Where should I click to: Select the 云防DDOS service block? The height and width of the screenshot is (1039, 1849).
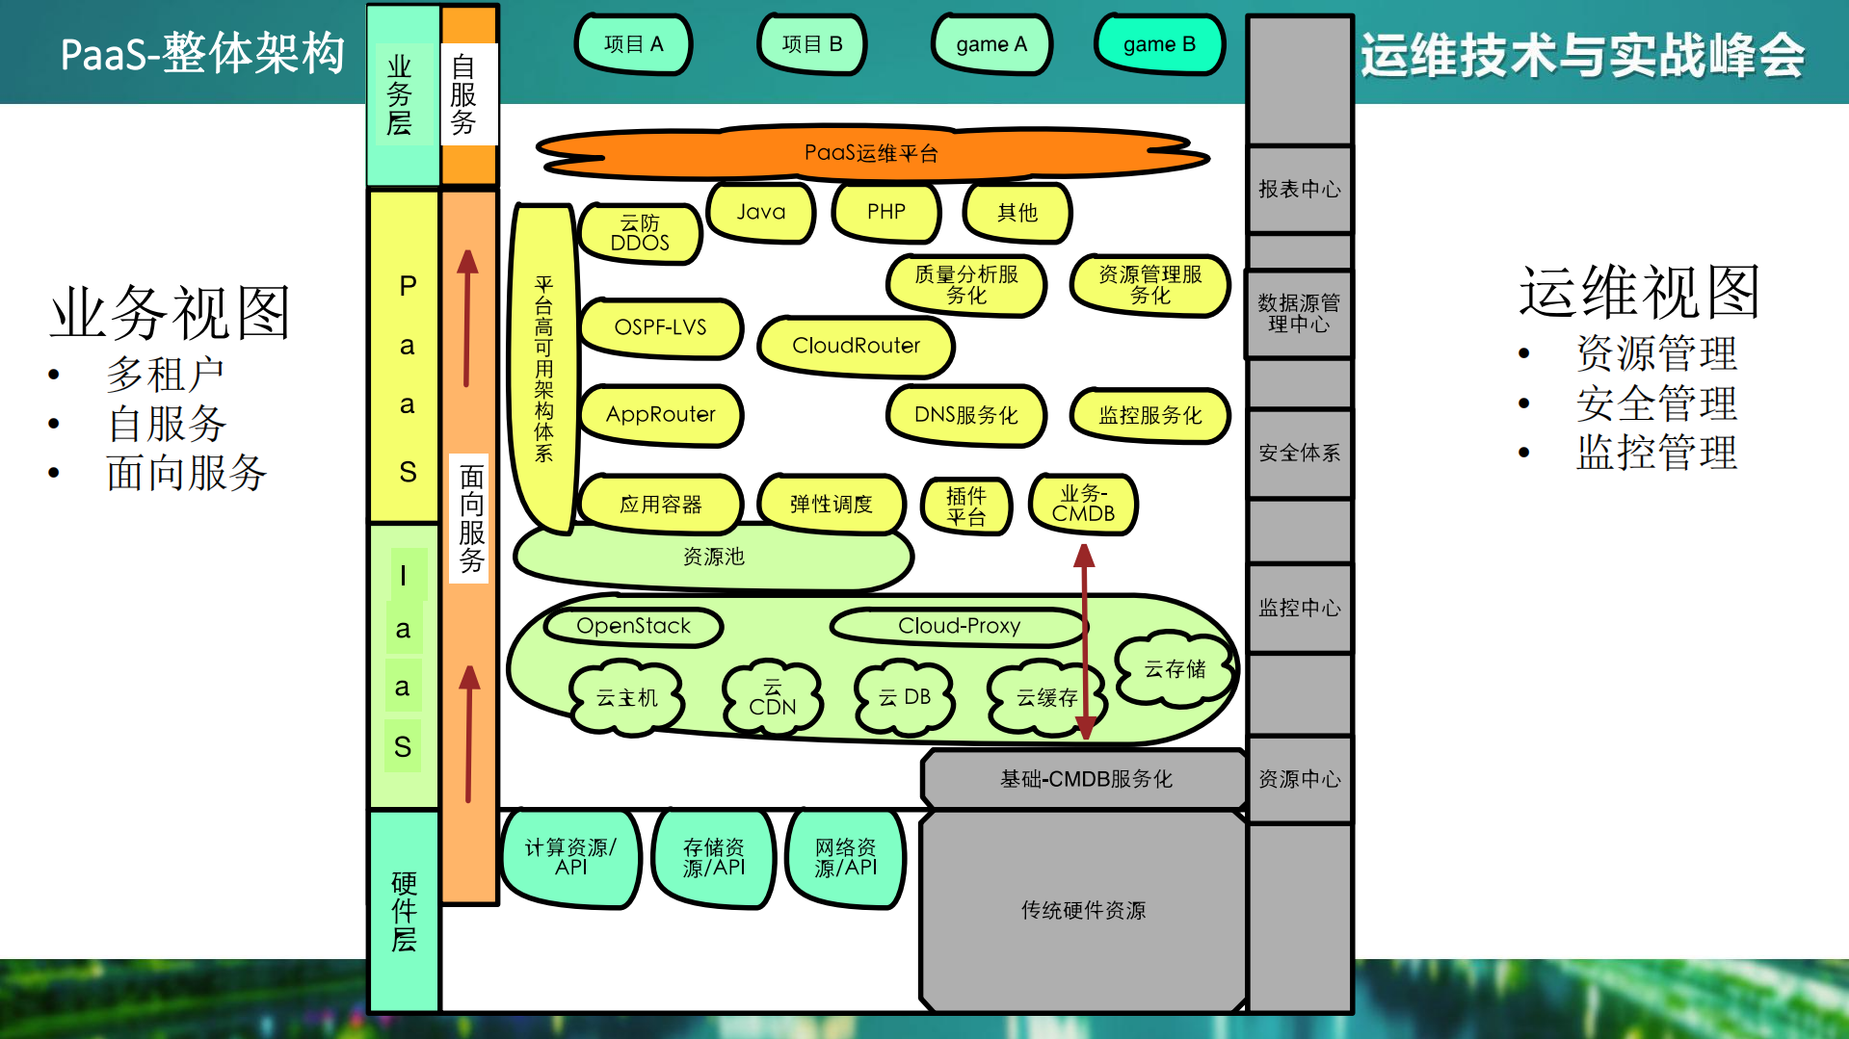[639, 233]
